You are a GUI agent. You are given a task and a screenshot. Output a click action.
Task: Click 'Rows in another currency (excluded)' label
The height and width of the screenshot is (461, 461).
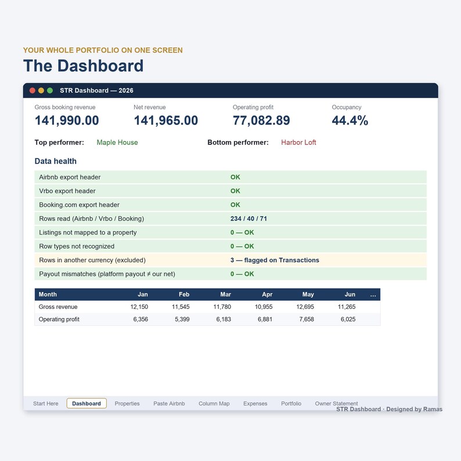[92, 260]
